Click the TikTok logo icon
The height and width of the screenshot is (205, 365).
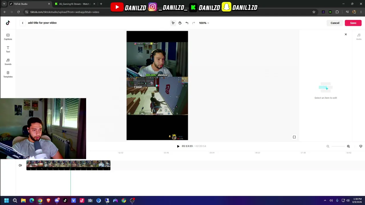coord(8,23)
